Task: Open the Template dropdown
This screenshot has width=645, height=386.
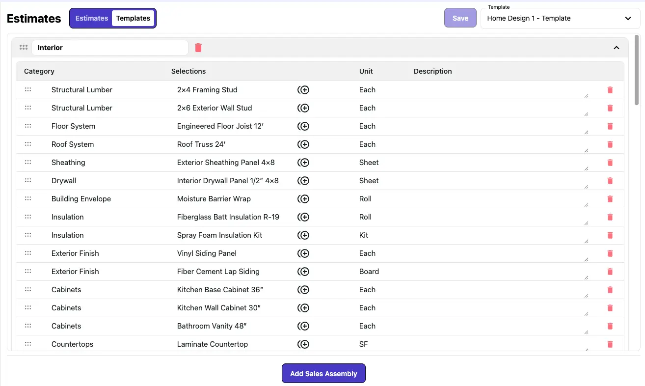Action: coord(560,19)
